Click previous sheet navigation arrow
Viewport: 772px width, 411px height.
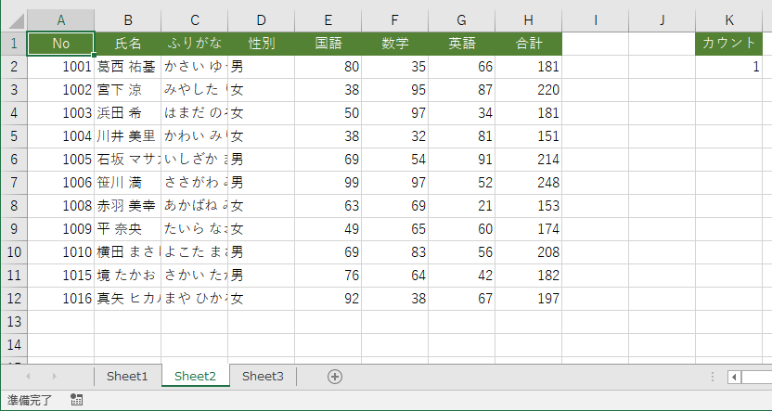click(28, 376)
